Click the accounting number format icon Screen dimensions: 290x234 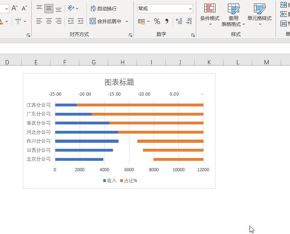[x=141, y=22]
